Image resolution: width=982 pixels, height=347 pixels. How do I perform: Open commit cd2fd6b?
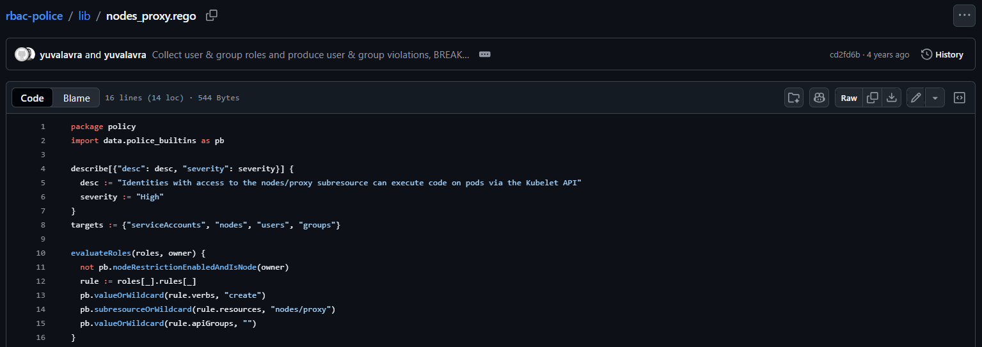point(845,54)
